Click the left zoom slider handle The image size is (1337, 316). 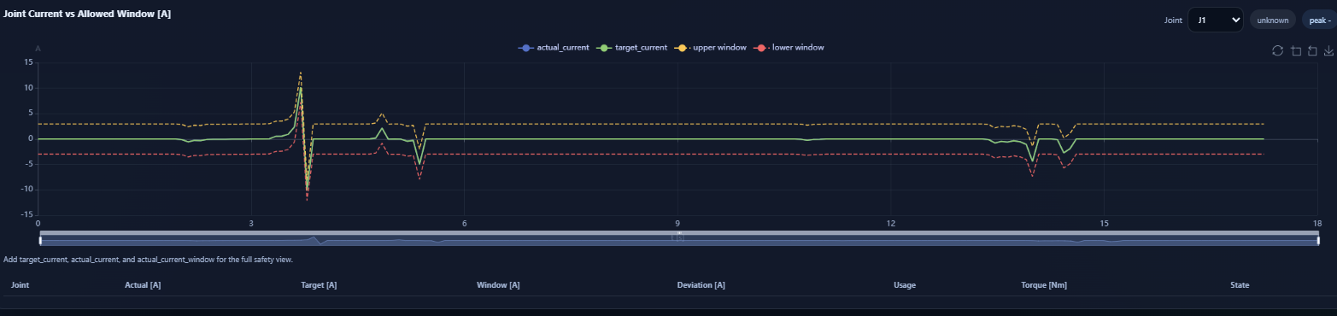(x=40, y=240)
